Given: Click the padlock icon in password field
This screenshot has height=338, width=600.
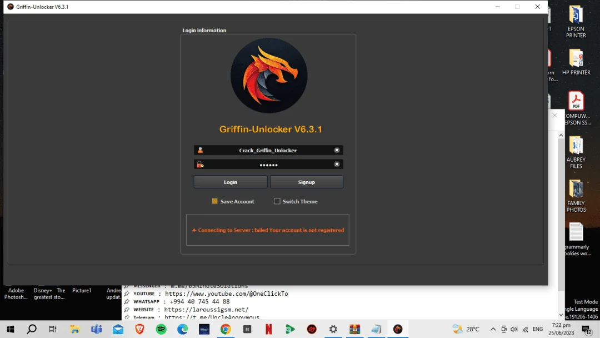Looking at the screenshot, I should [200, 165].
